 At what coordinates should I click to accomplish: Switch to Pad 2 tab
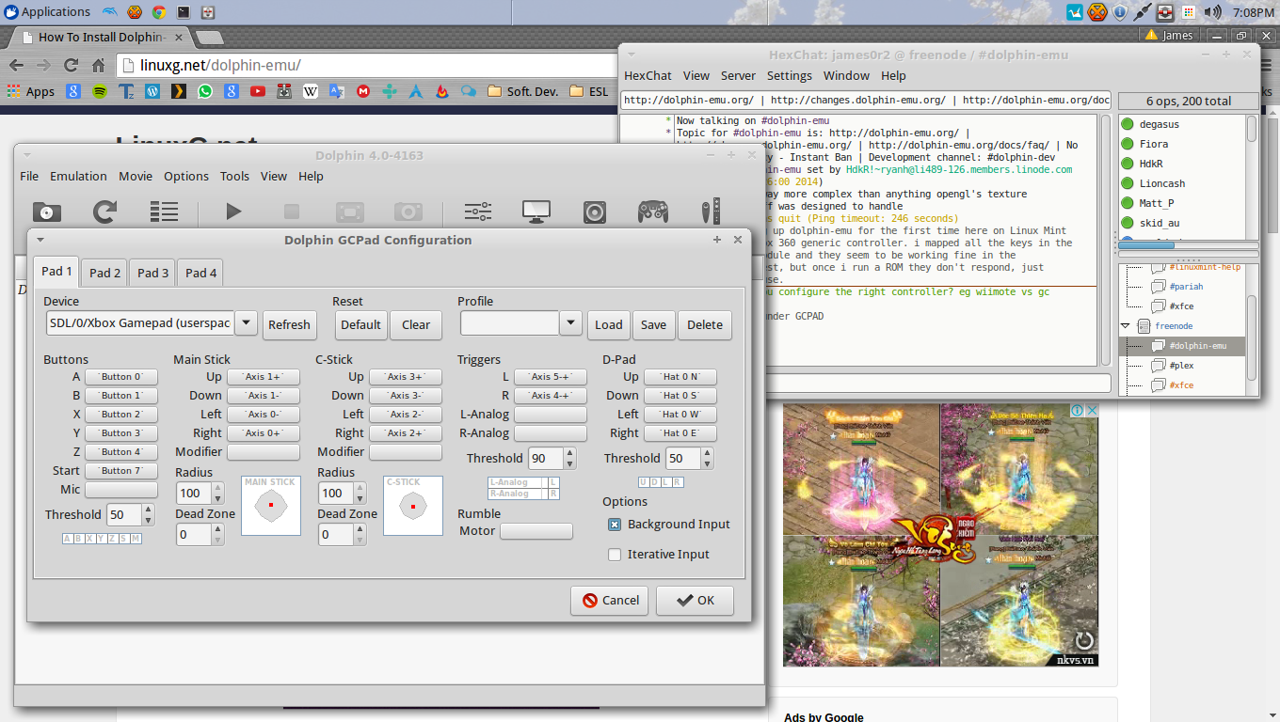tap(105, 273)
